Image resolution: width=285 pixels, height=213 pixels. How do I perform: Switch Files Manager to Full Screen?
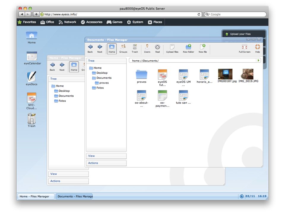tap(244, 49)
